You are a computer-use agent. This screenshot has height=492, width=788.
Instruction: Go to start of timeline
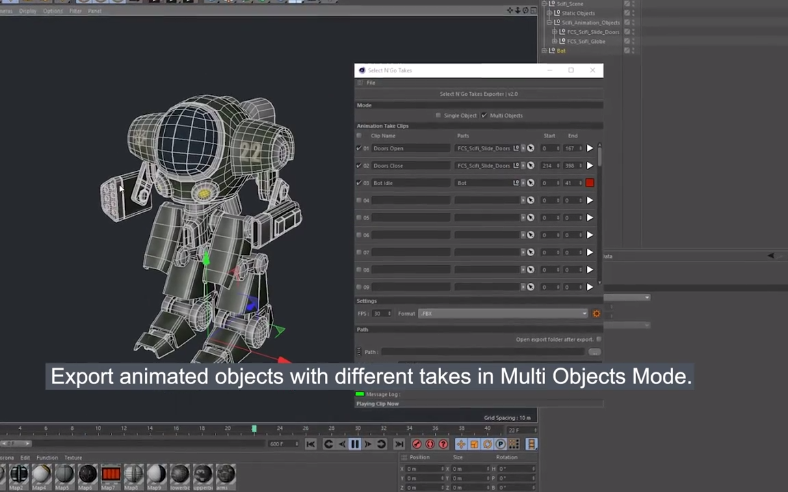311,444
